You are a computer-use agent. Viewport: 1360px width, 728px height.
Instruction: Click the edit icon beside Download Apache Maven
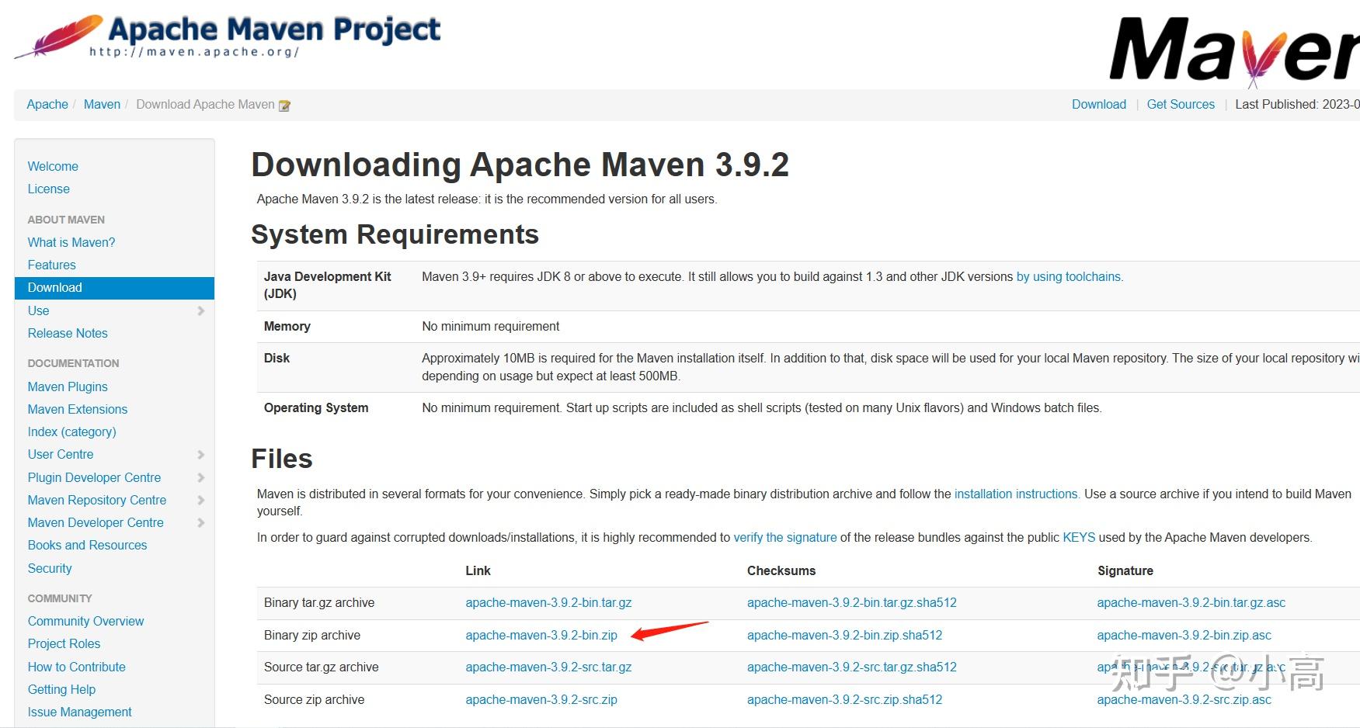click(284, 106)
